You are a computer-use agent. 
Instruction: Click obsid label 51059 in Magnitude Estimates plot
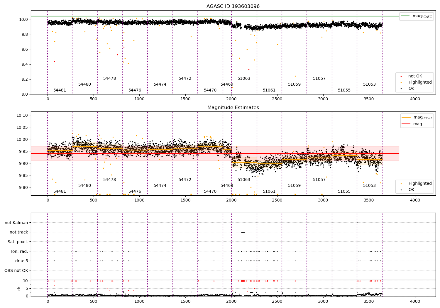[295, 186]
